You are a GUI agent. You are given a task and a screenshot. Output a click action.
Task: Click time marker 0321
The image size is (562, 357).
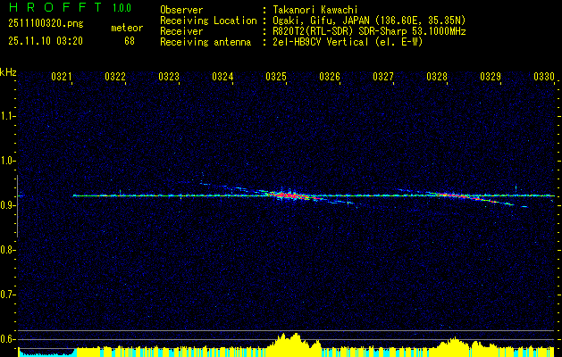pyautogui.click(x=62, y=76)
